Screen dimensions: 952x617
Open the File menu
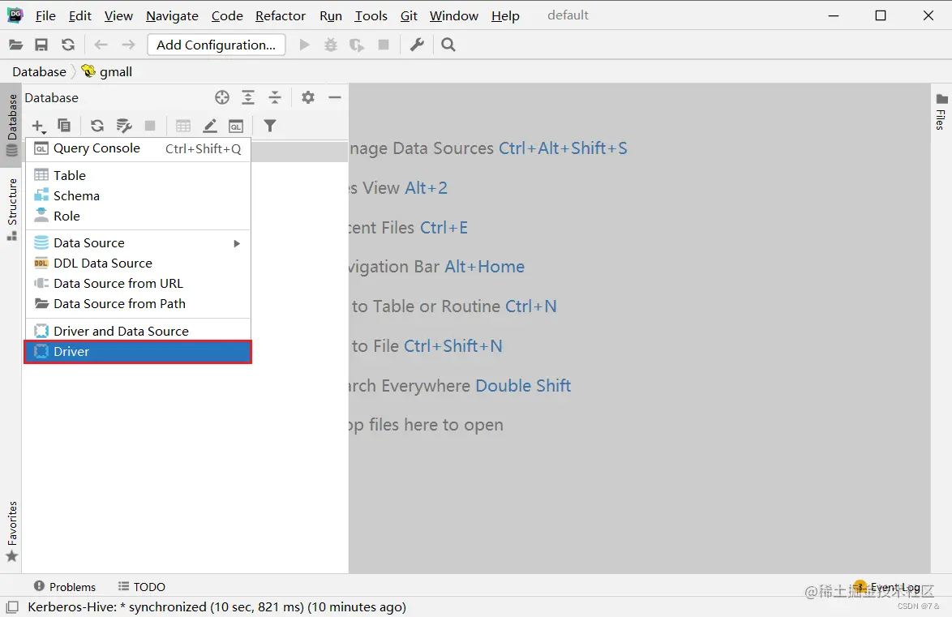45,15
